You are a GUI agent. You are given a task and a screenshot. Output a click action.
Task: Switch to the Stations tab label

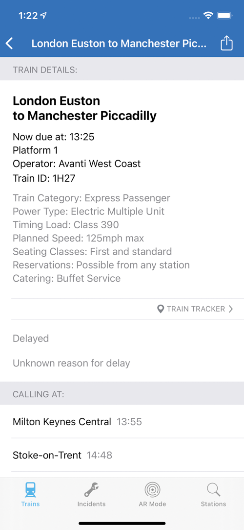click(213, 504)
